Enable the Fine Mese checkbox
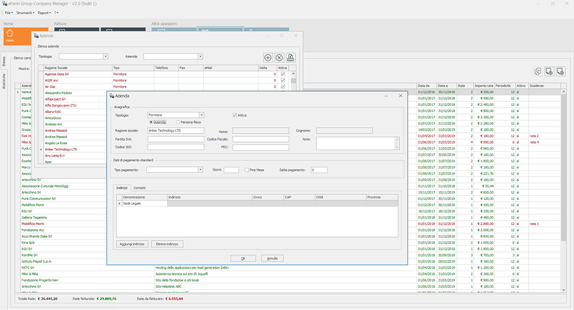Viewport: 574px width, 310px height. pyautogui.click(x=246, y=170)
